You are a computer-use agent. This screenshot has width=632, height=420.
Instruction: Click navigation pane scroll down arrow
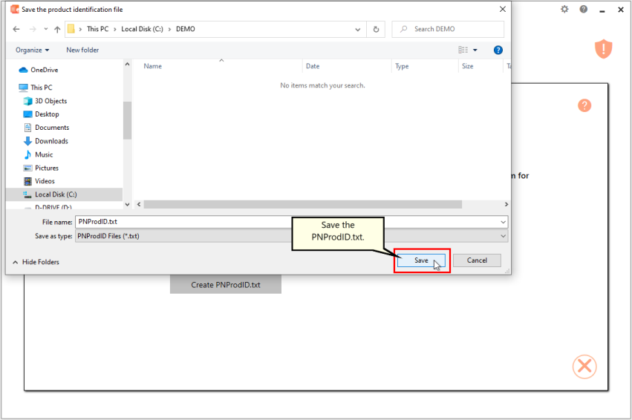click(128, 205)
